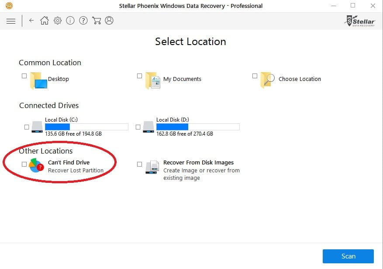Click the Choose Location folder icon
This screenshot has width=383, height=269.
pyautogui.click(x=267, y=80)
